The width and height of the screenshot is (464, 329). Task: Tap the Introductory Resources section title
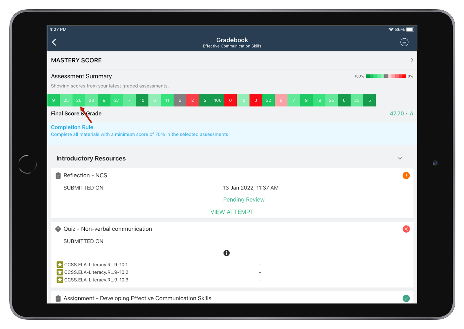tap(91, 158)
